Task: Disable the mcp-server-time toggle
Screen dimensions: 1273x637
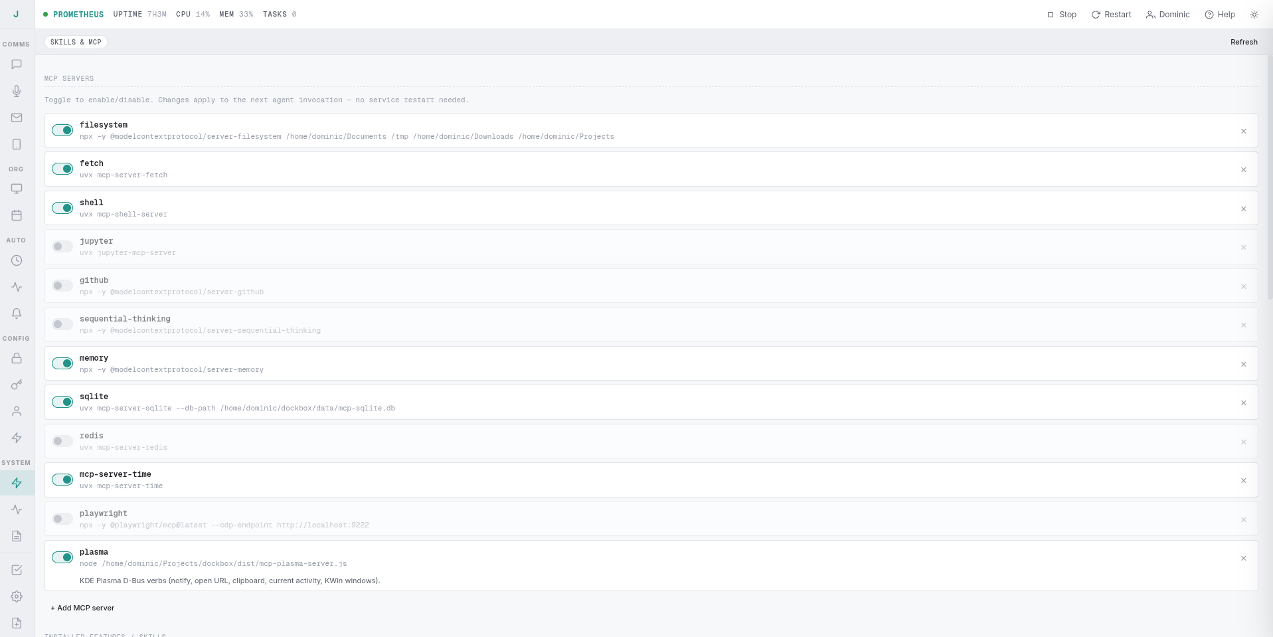Action: [x=62, y=480]
